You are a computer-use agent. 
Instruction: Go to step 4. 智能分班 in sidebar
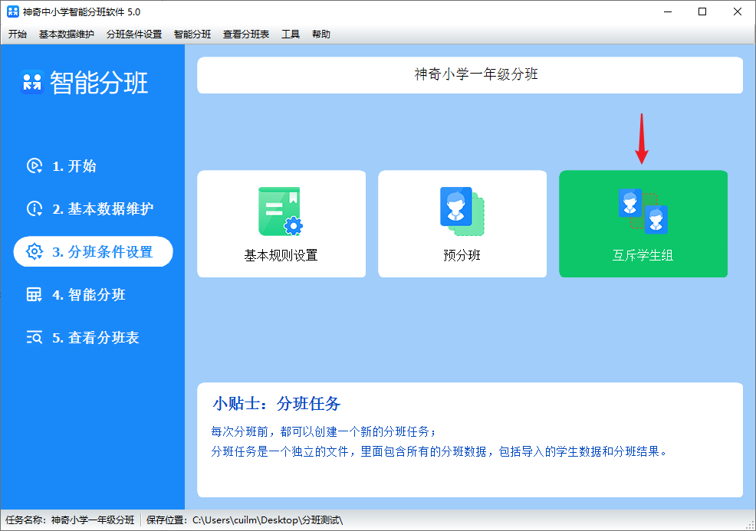pyautogui.click(x=89, y=295)
